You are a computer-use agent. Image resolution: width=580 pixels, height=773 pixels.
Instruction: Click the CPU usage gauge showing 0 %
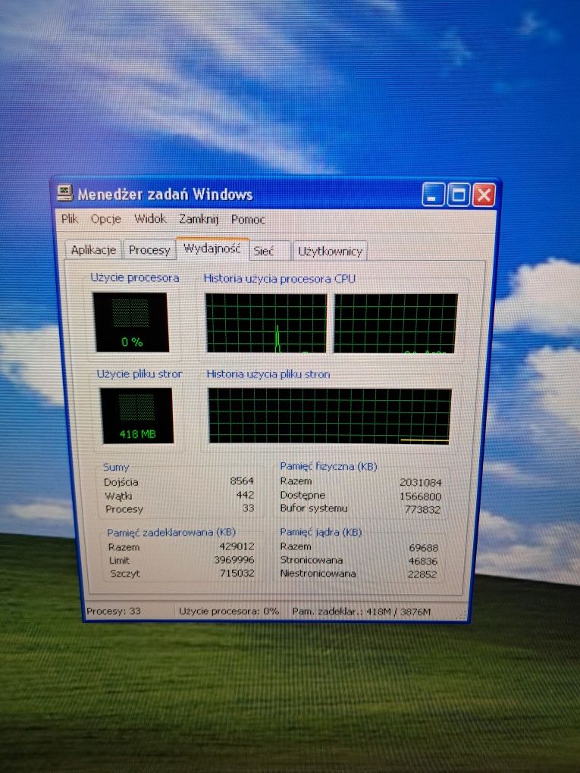tap(130, 322)
